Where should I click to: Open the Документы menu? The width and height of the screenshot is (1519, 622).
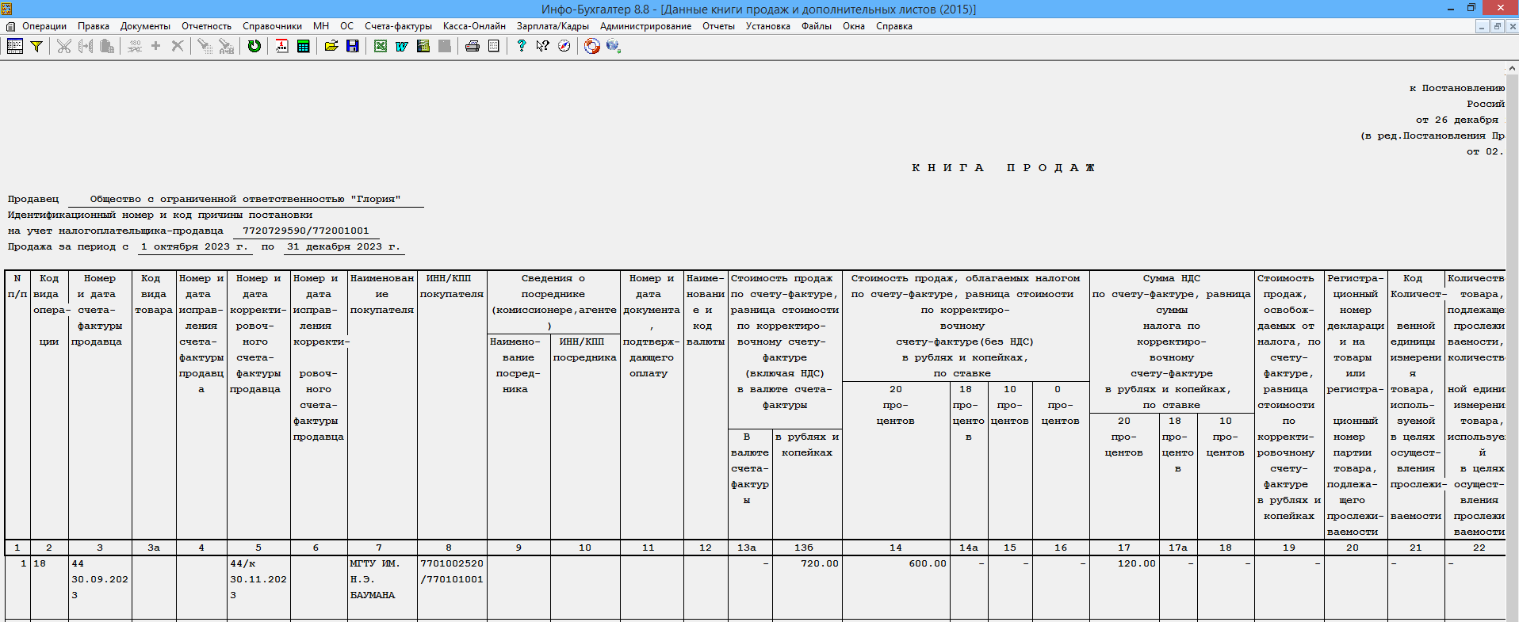coord(145,26)
